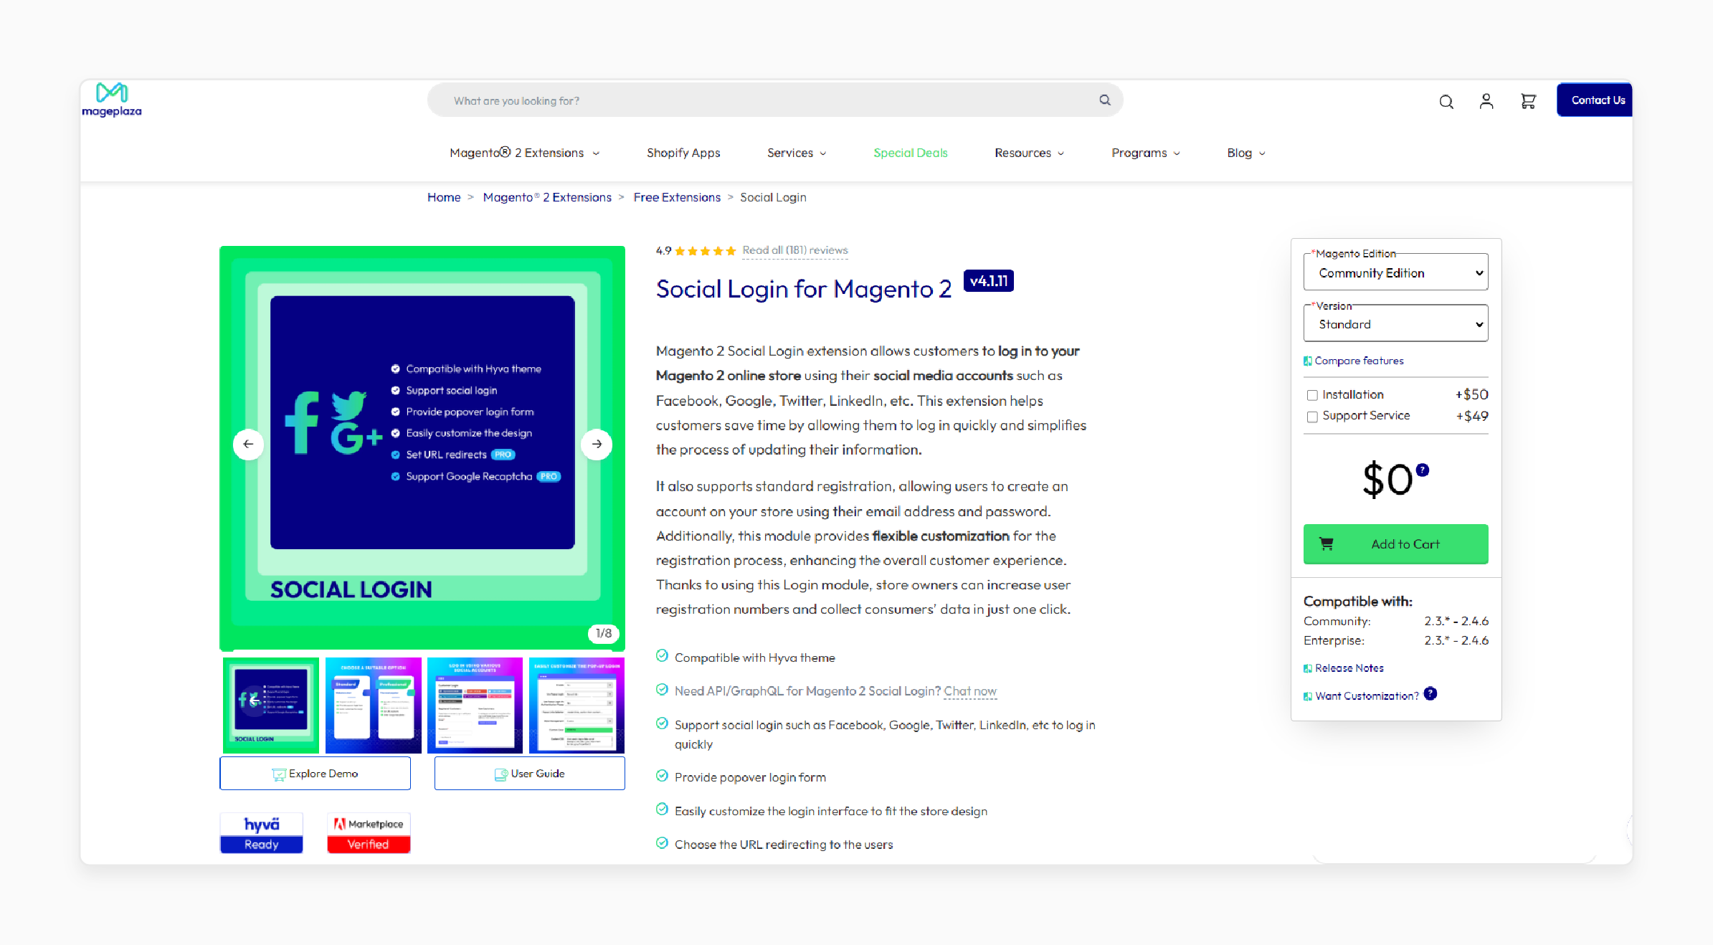
Task: Open the Shopify Apps menu item
Action: pyautogui.click(x=683, y=153)
